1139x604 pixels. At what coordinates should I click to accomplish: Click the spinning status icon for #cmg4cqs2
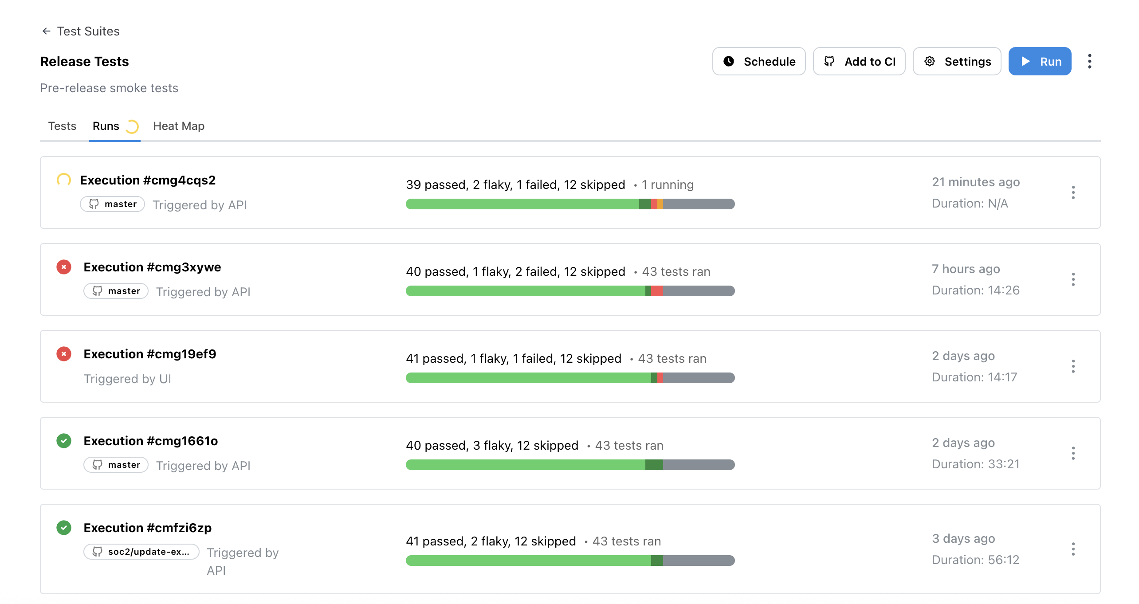coord(64,180)
